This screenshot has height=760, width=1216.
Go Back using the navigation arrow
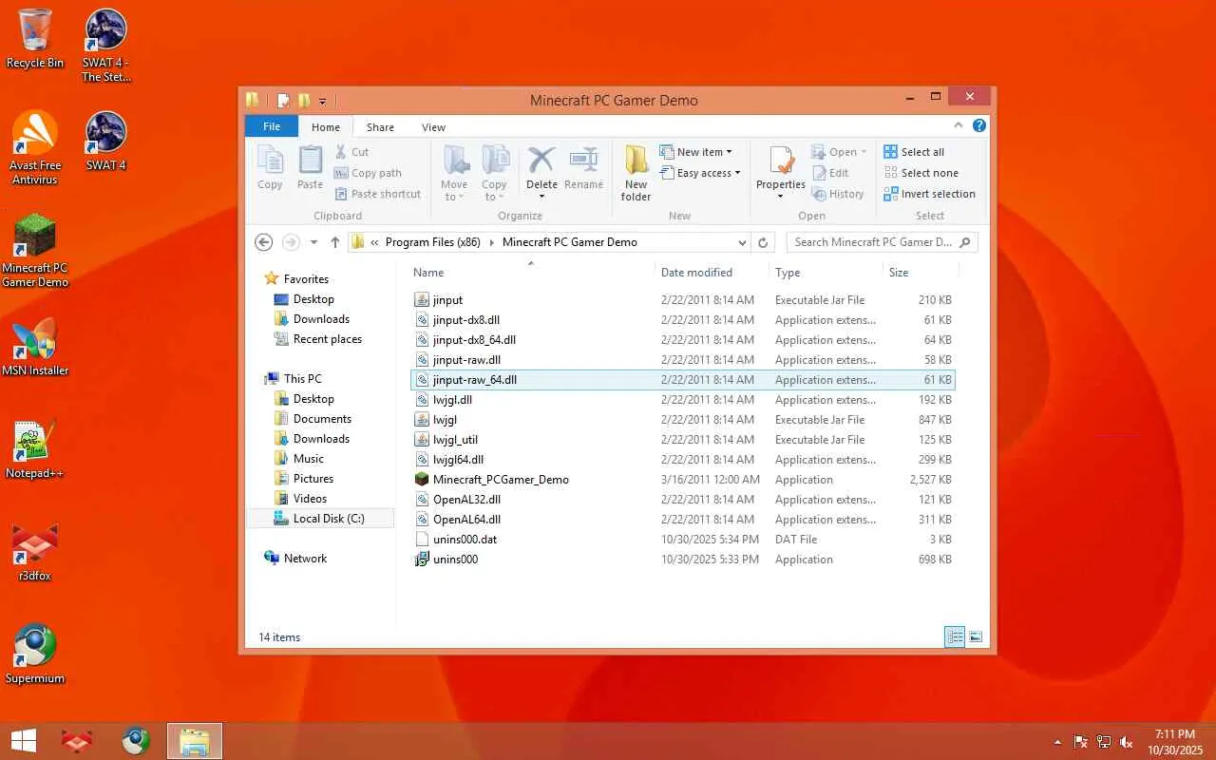click(264, 242)
